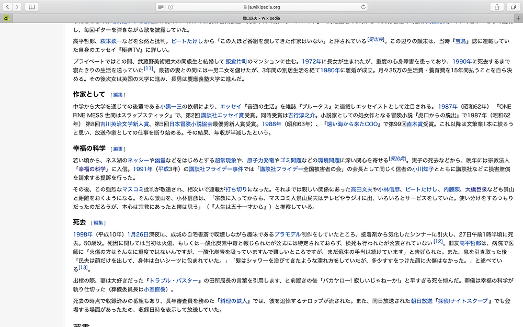Open the Share menu
Screen dimensions: 523x327
tap(497, 7)
